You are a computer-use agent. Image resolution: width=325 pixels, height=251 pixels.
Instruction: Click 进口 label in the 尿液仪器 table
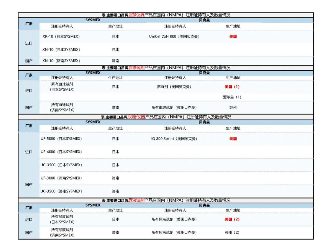(29, 152)
